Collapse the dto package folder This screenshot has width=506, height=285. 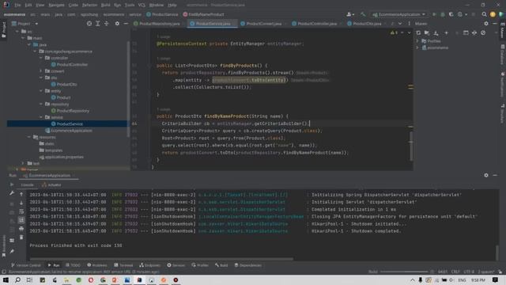click(x=41, y=78)
